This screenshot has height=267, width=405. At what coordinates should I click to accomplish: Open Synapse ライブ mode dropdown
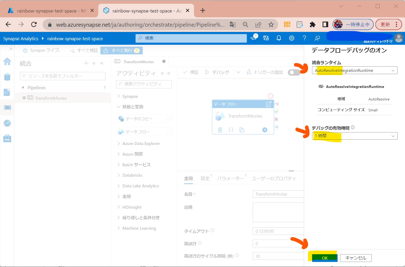point(42,50)
